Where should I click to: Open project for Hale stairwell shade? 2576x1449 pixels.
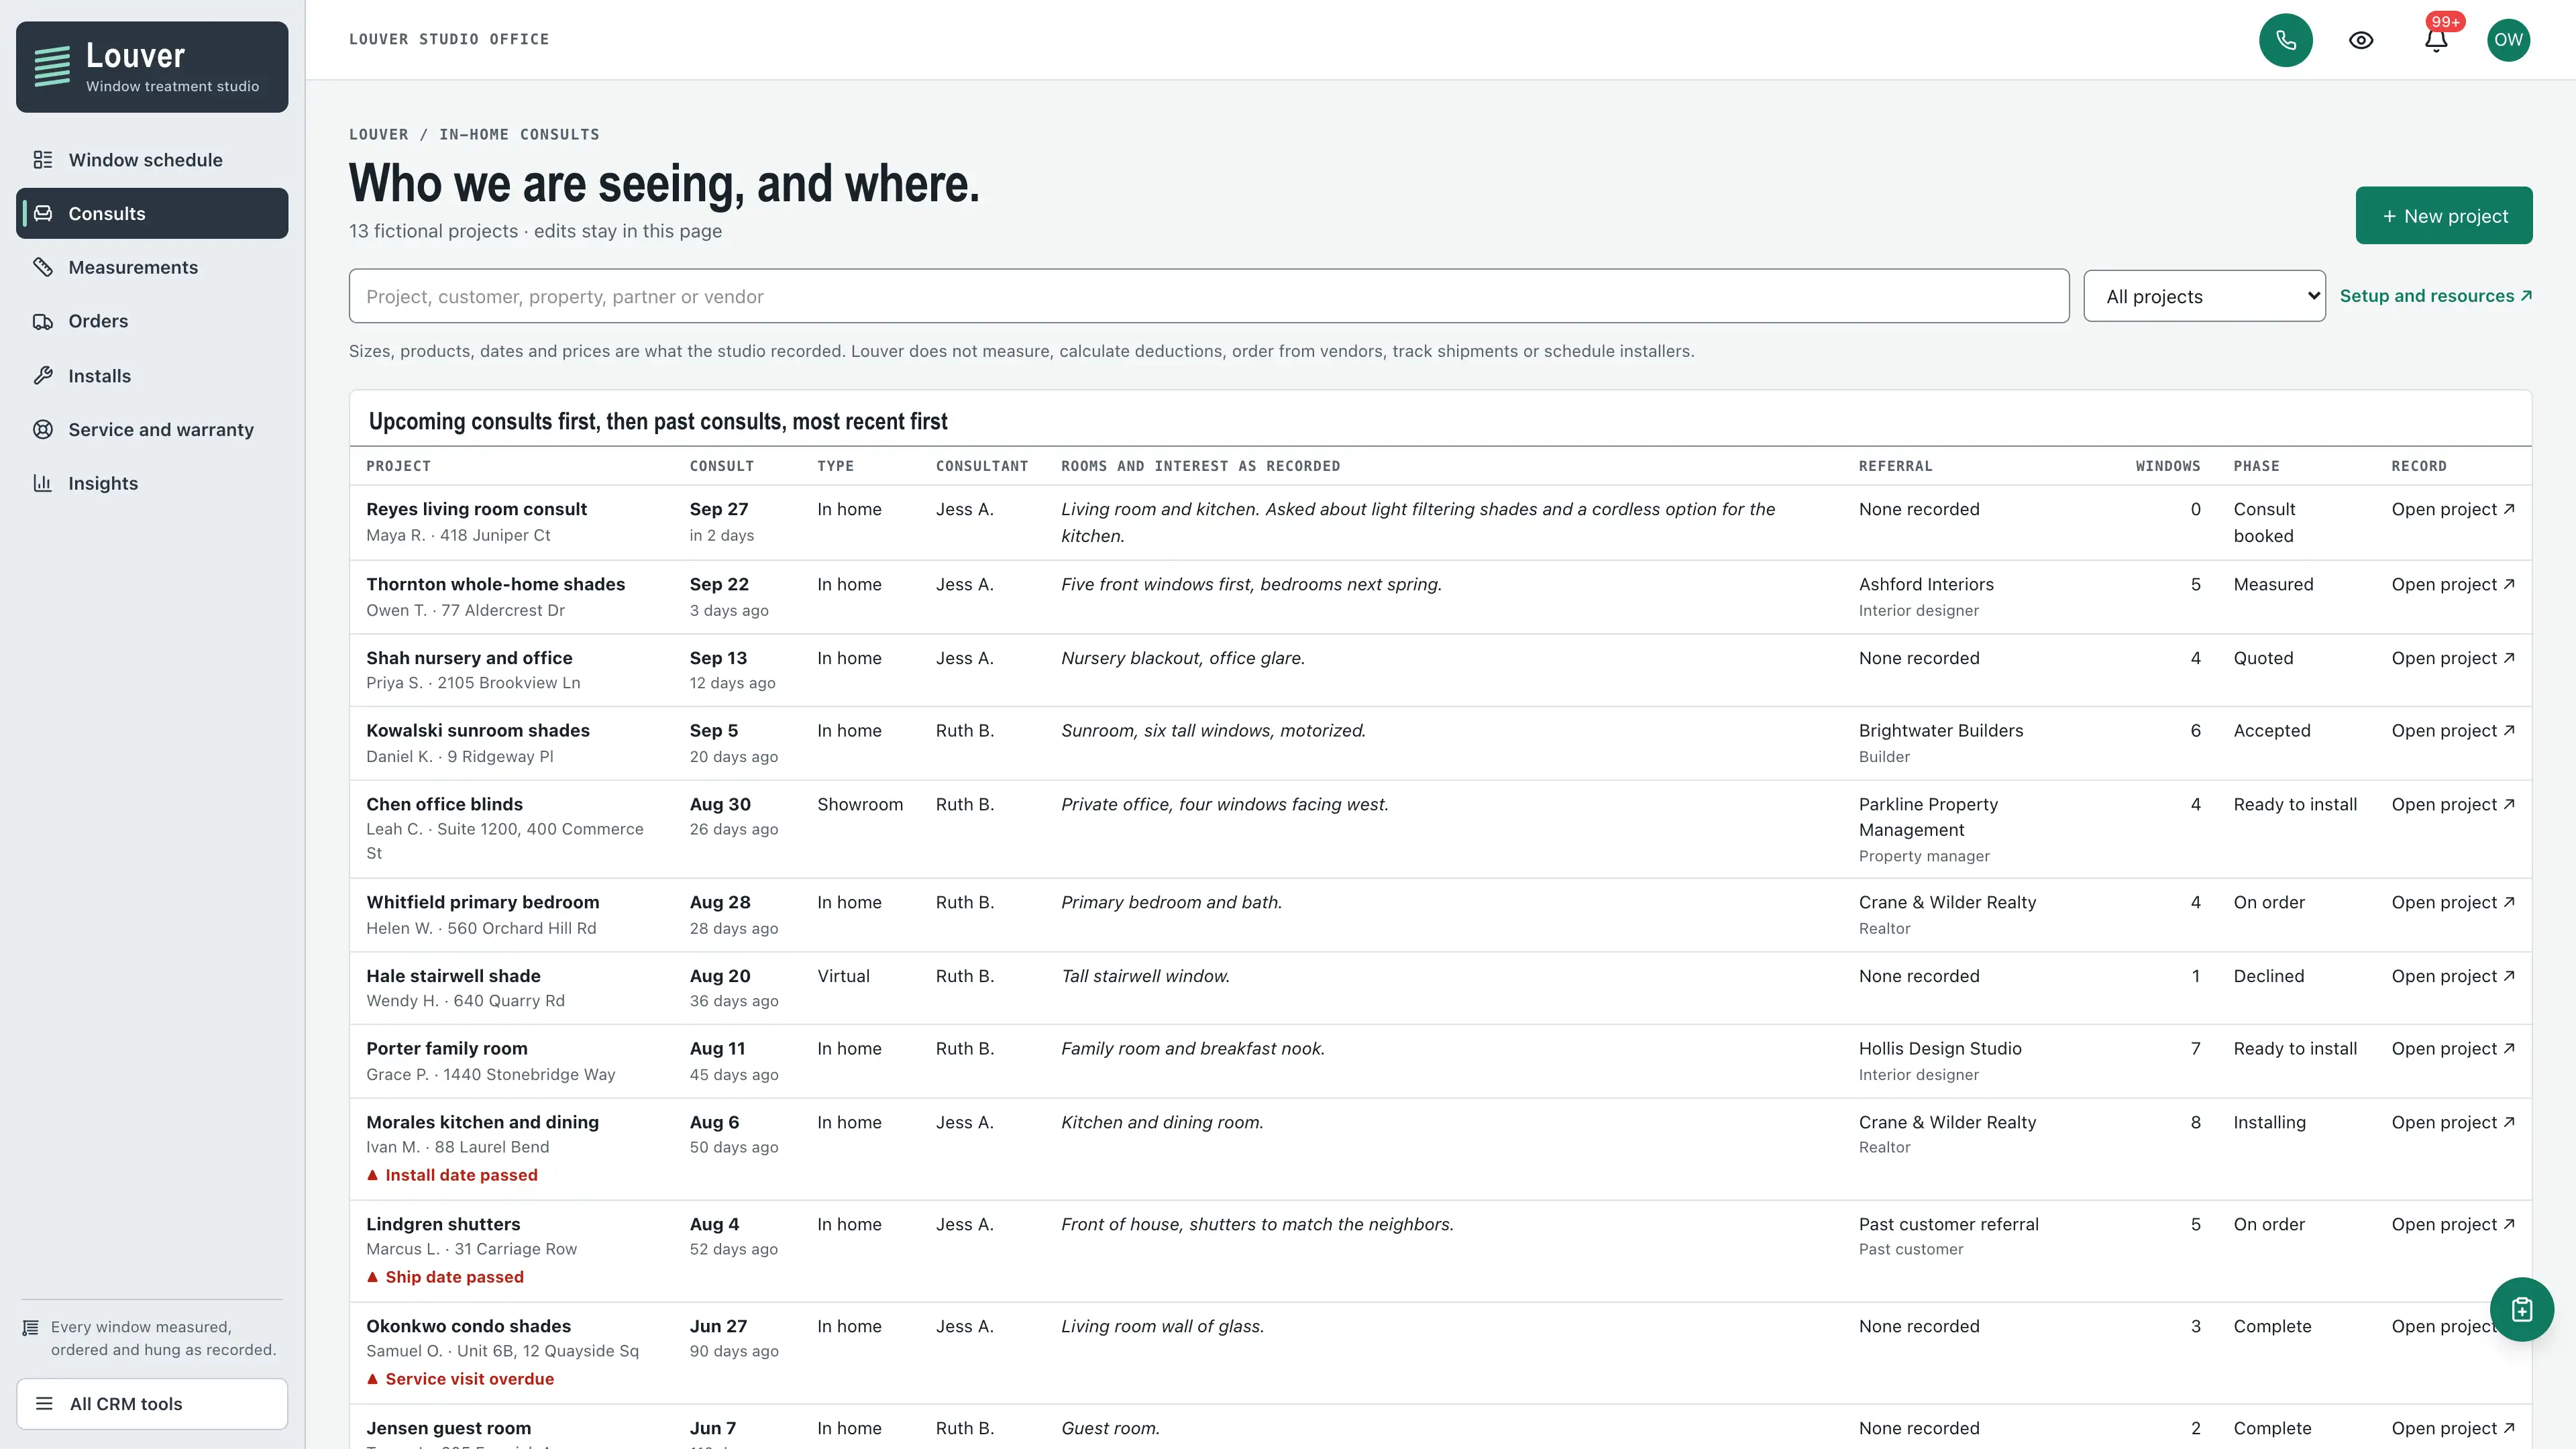coord(2452,976)
